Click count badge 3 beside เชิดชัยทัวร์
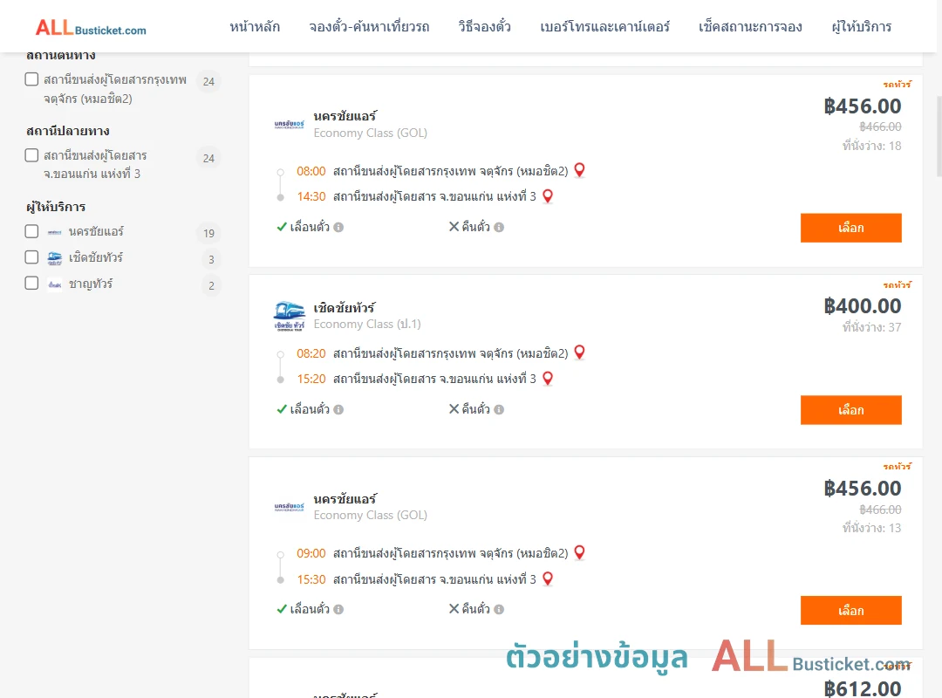 (211, 260)
